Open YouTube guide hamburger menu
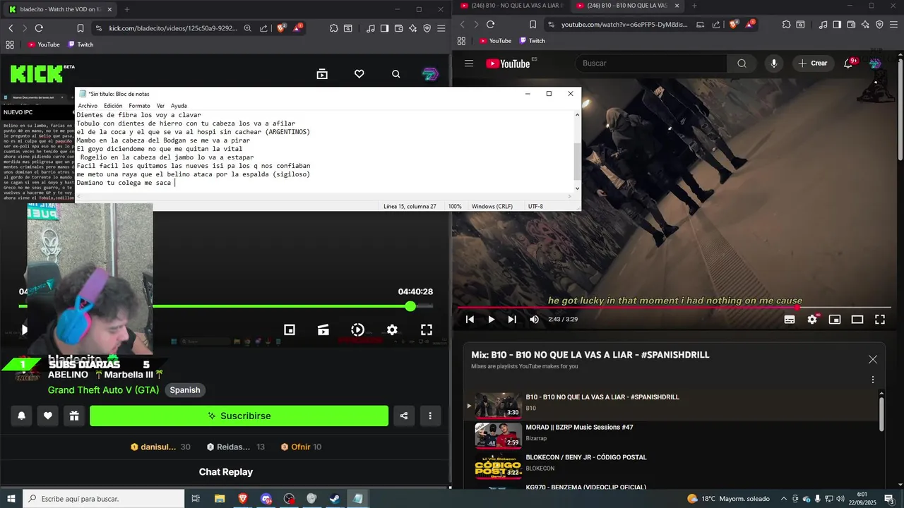Screen dimensions: 904x508 [x=469, y=64]
